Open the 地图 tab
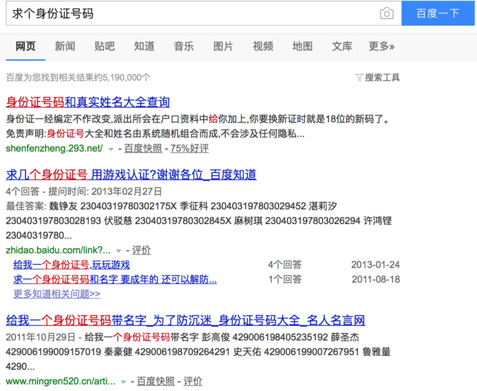 click(302, 46)
